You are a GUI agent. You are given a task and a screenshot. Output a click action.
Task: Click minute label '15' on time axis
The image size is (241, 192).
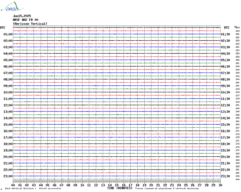pyautogui.click(x=117, y=185)
